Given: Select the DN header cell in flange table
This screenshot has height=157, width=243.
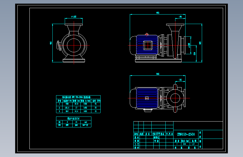Looking at the screenshot, I should tap(59, 122).
